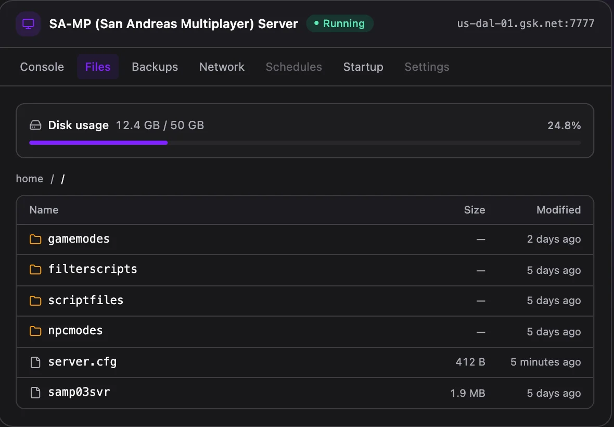
Task: Click the 12.4 GB / 50 GB usage value
Action: (x=160, y=125)
